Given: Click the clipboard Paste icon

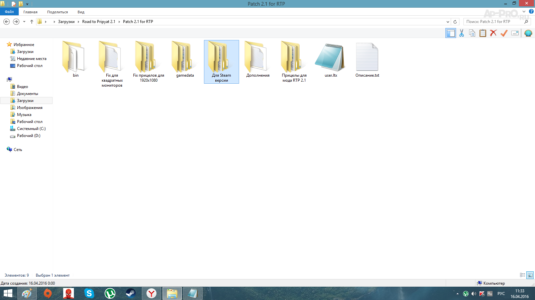Looking at the screenshot, I should 483,33.
